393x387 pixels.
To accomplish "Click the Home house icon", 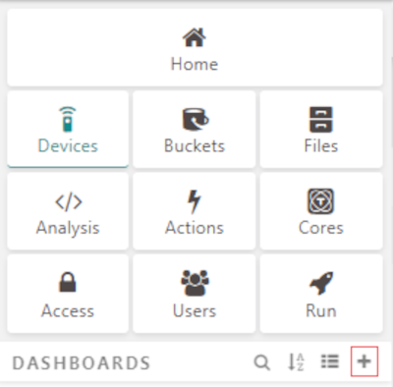I will (x=195, y=37).
